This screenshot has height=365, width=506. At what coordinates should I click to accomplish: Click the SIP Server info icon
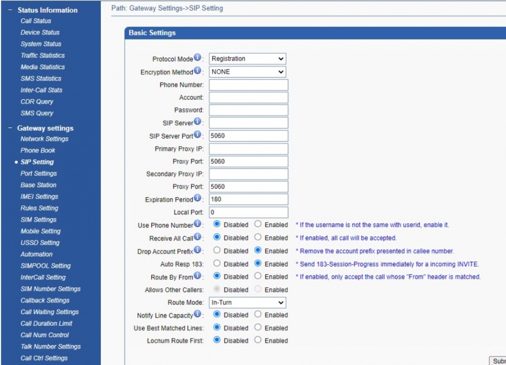[198, 122]
